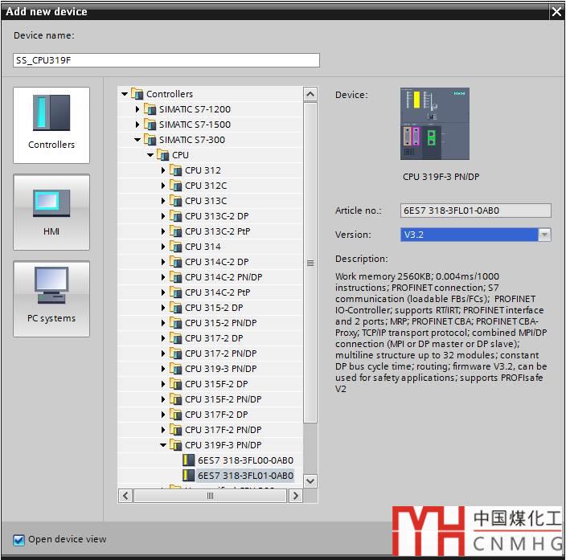566x560 pixels.
Task: Collapse the SIMATIC S7-300 tree node
Action: (138, 140)
